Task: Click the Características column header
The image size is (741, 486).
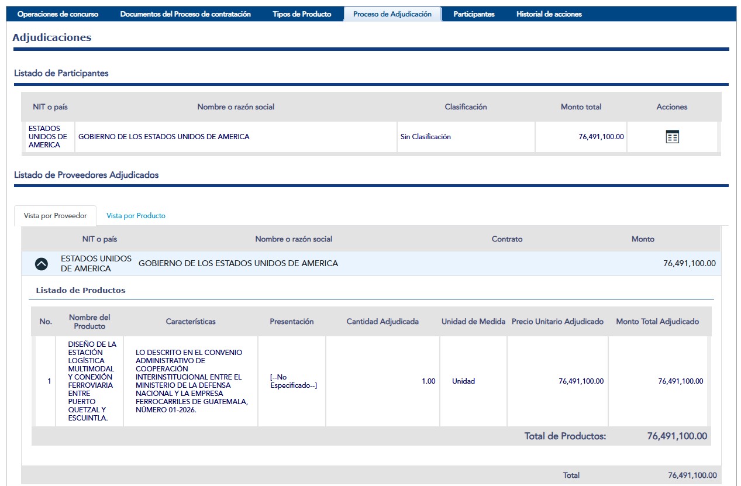Action: point(191,322)
